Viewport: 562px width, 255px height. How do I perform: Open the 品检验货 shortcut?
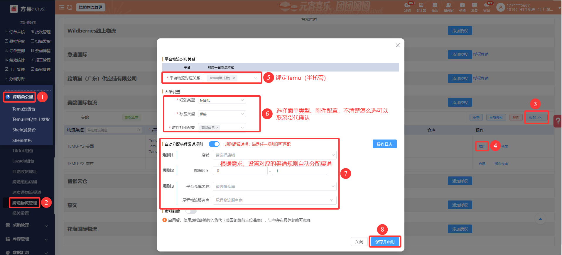(15, 41)
